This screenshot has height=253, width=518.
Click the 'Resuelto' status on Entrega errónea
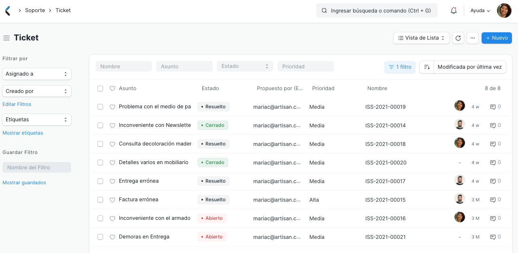pyautogui.click(x=214, y=181)
